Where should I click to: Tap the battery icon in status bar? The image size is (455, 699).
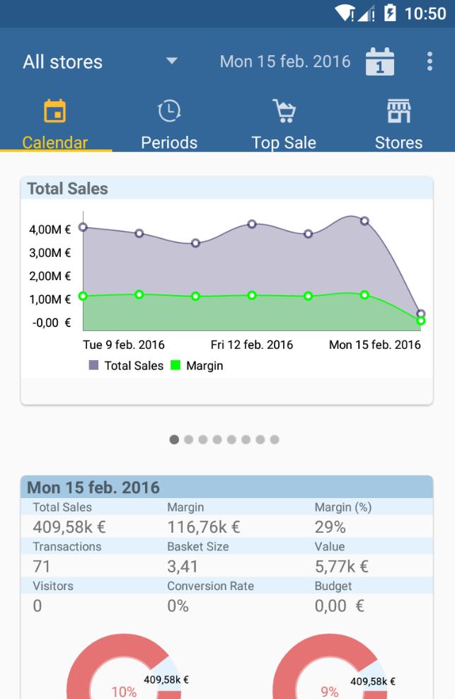point(390,13)
